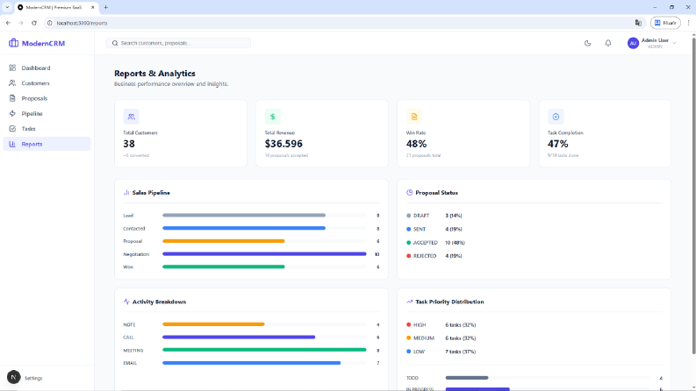Open the tab search dropdown arrow
The height and width of the screenshot is (391, 696).
point(7,7)
